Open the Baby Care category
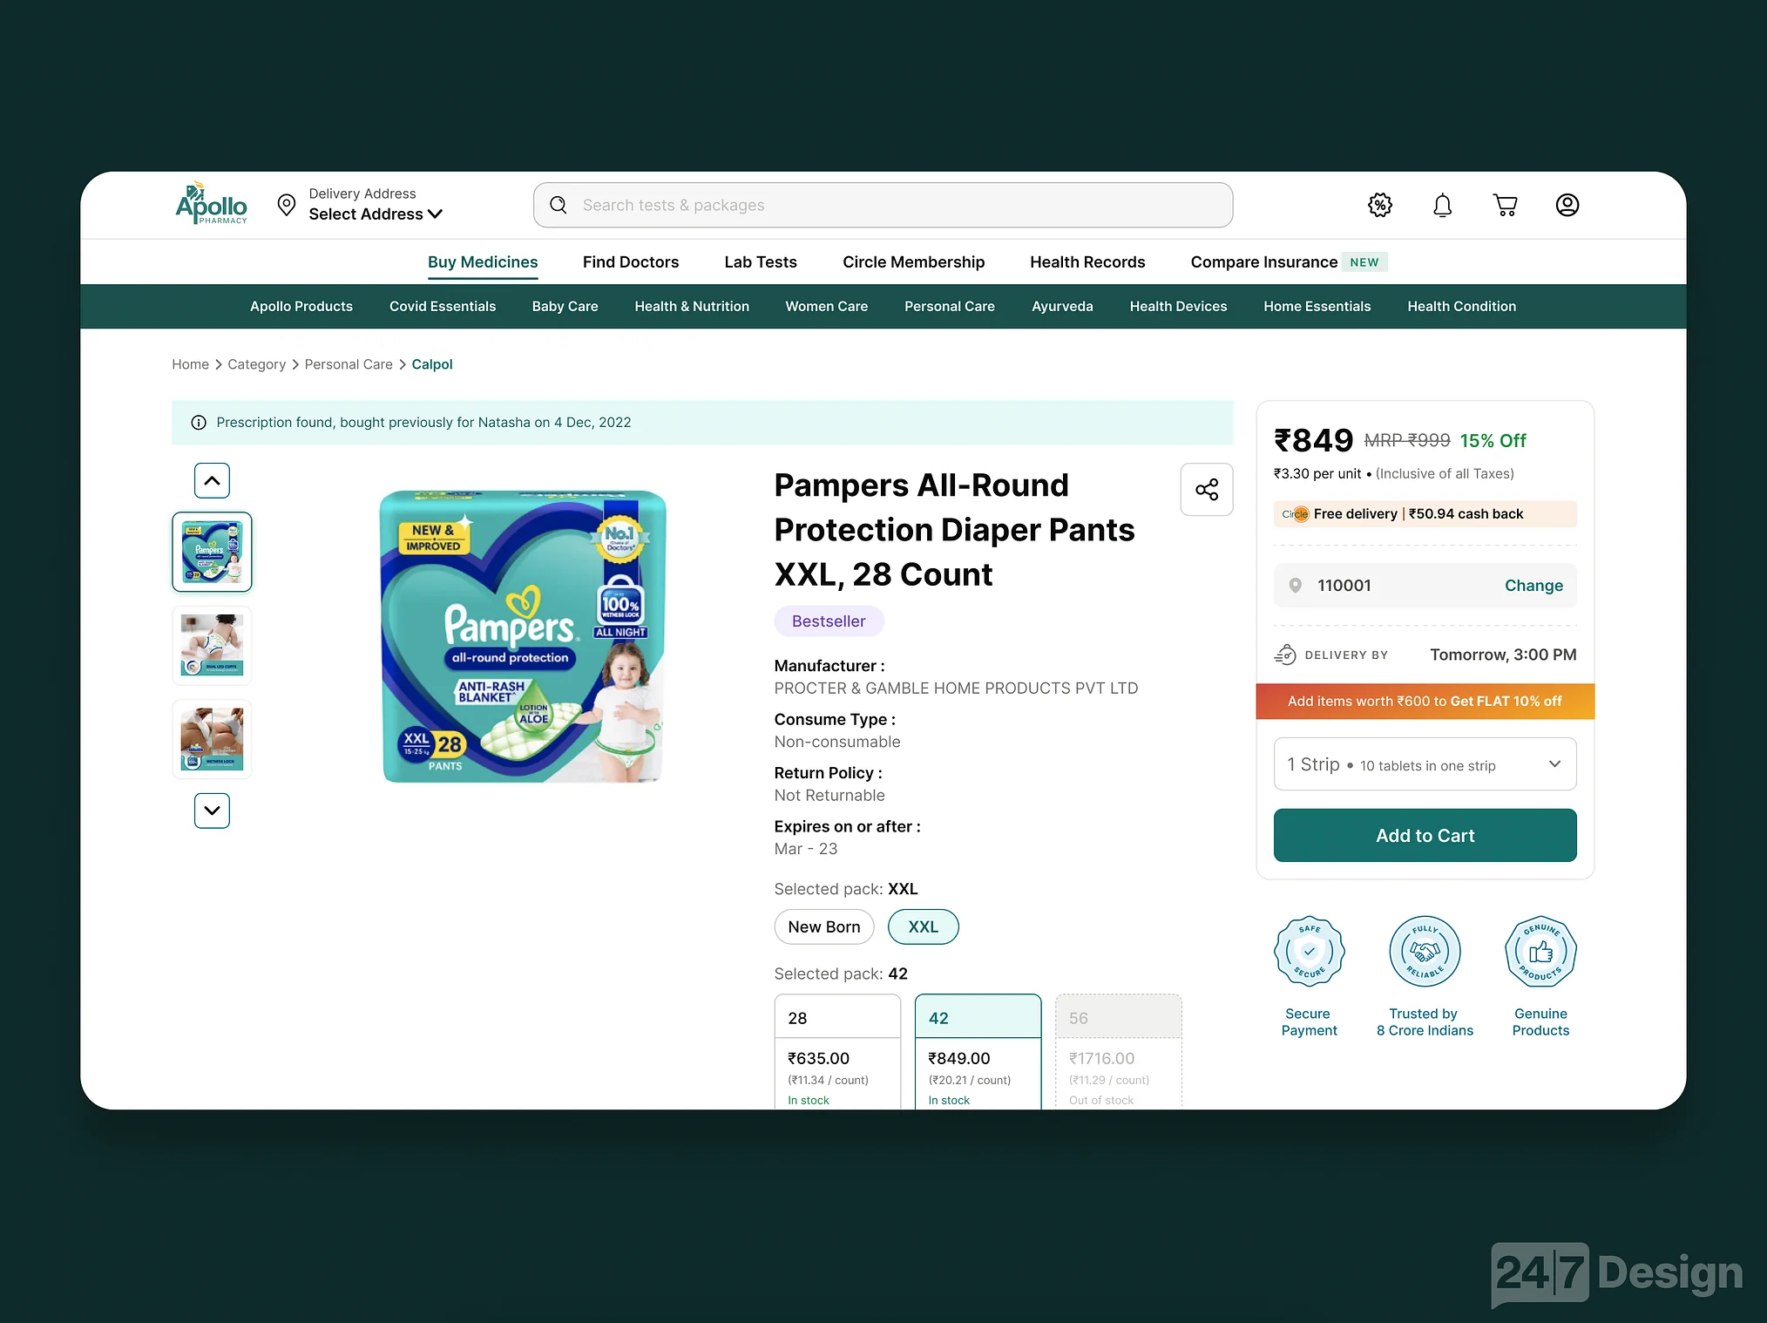Screen dimensions: 1767x1323 [x=565, y=307]
